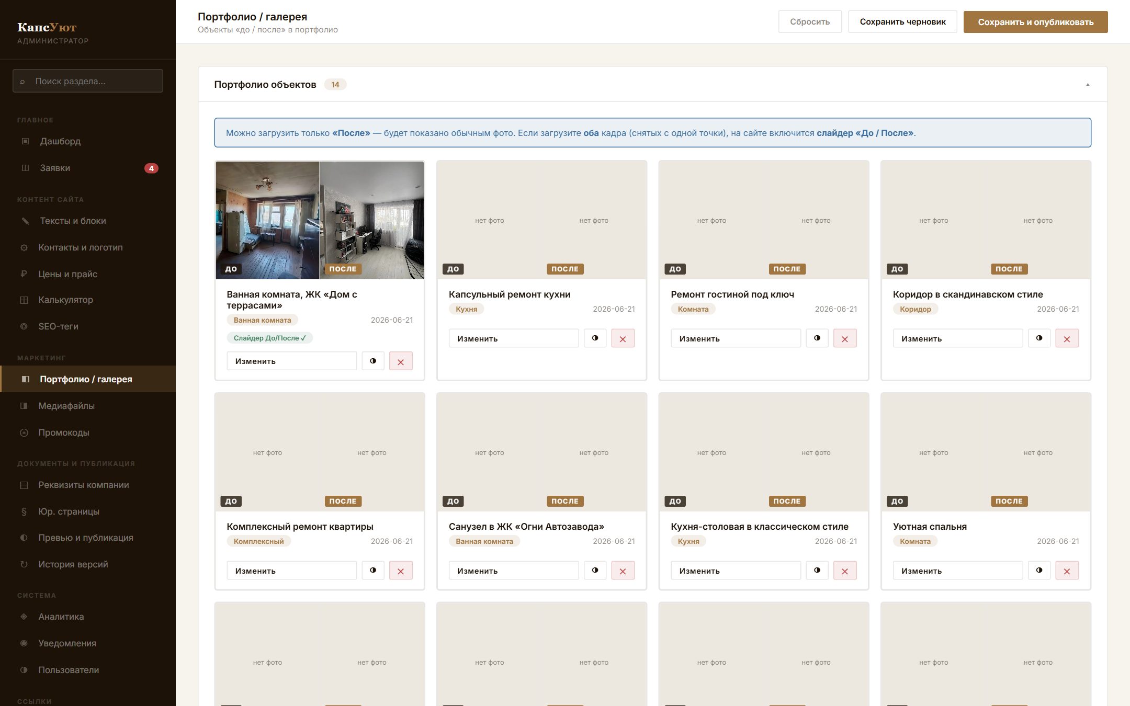
Task: Click the Юр. страницы paragraph icon
Action: (24, 511)
